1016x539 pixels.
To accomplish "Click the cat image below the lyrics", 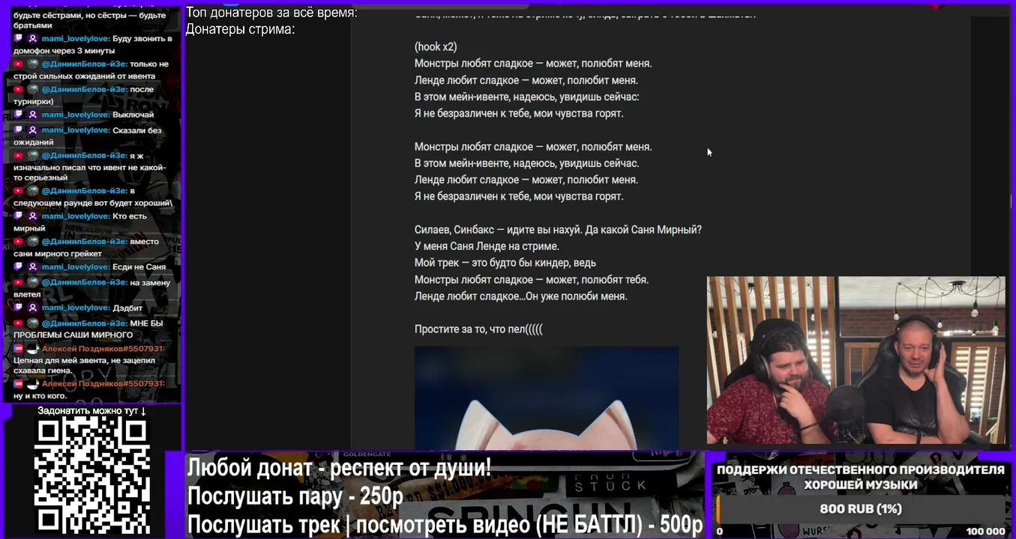I will (x=547, y=398).
